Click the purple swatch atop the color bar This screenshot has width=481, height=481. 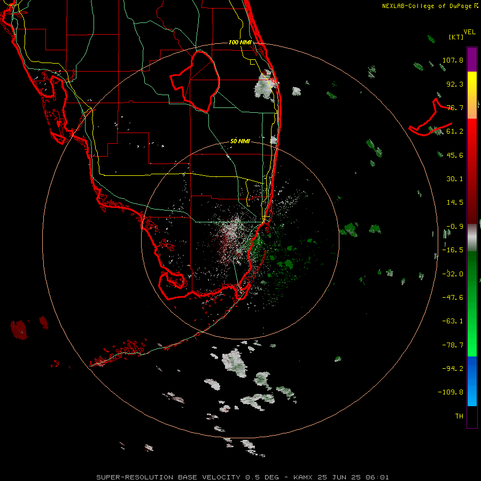tap(472, 60)
